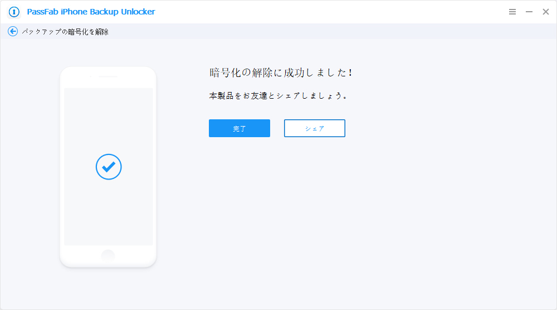Image resolution: width=557 pixels, height=310 pixels.
Task: Click the PassFab keyhole logo icon
Action: pyautogui.click(x=14, y=12)
